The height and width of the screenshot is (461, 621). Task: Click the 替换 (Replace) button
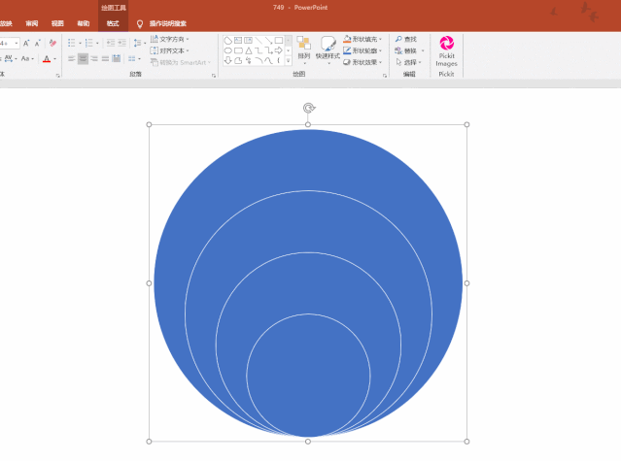coord(406,50)
